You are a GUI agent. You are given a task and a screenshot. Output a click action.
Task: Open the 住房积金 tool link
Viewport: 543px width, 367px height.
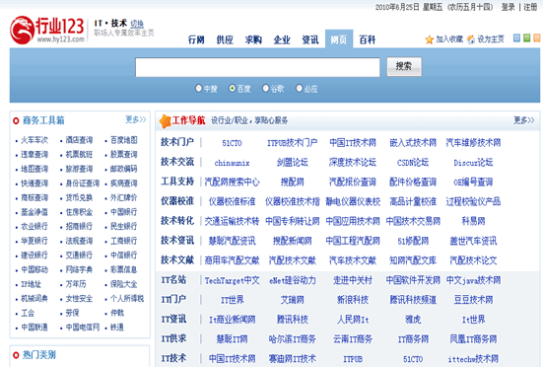coord(79,212)
